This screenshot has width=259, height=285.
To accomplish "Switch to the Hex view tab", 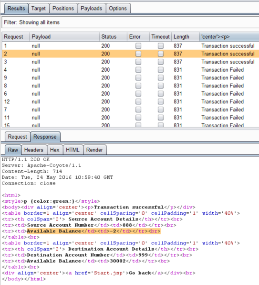I will [55, 150].
